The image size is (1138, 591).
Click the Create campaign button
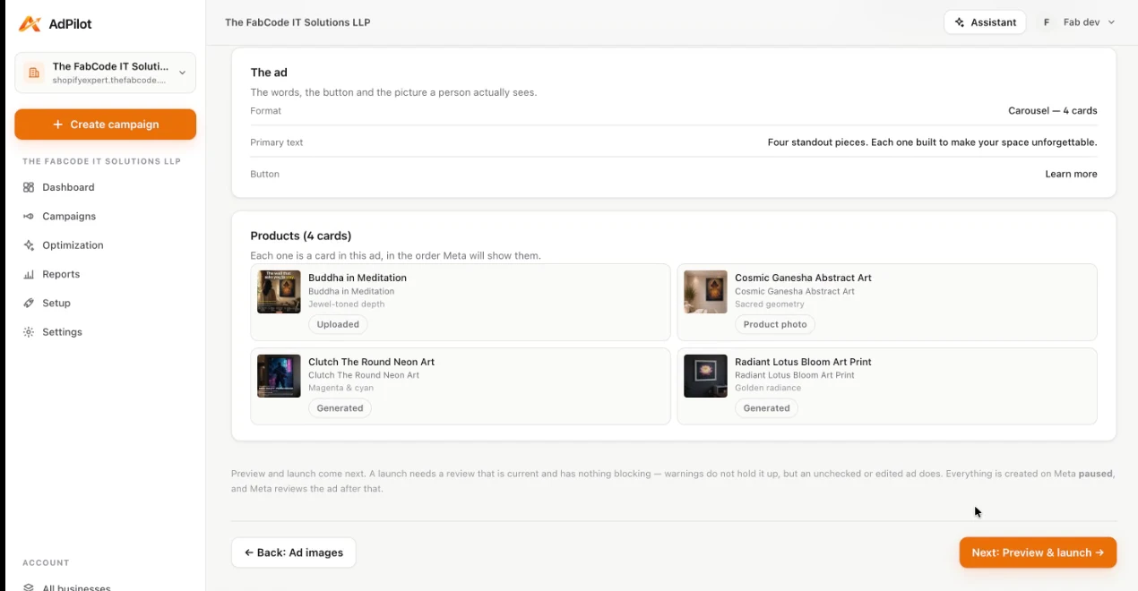point(105,124)
